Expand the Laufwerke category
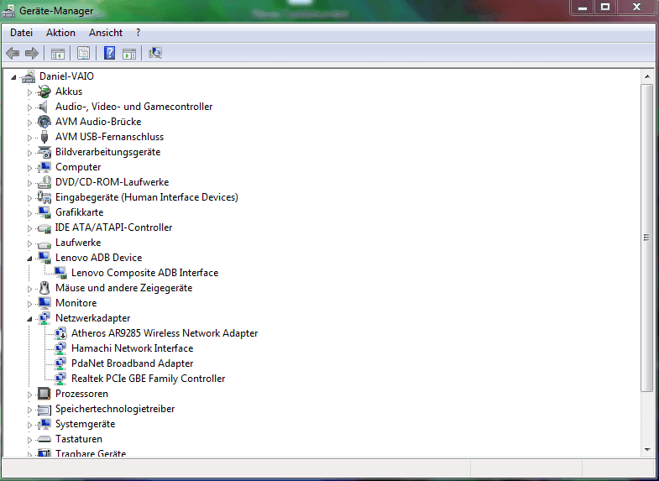The height and width of the screenshot is (481, 659). [x=29, y=243]
